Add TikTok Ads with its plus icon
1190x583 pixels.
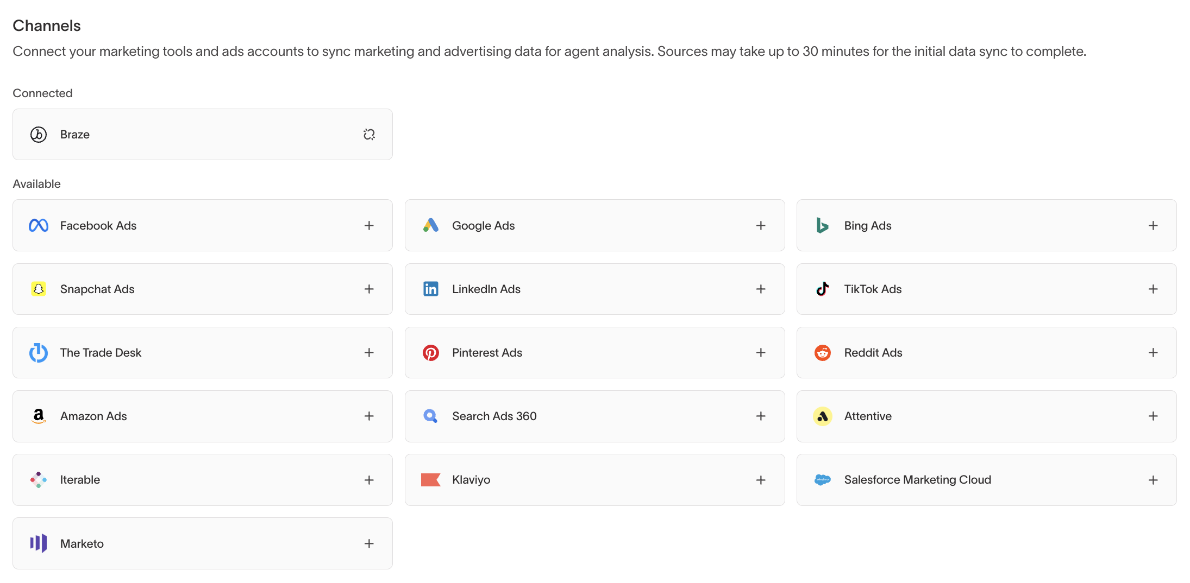coord(1153,289)
